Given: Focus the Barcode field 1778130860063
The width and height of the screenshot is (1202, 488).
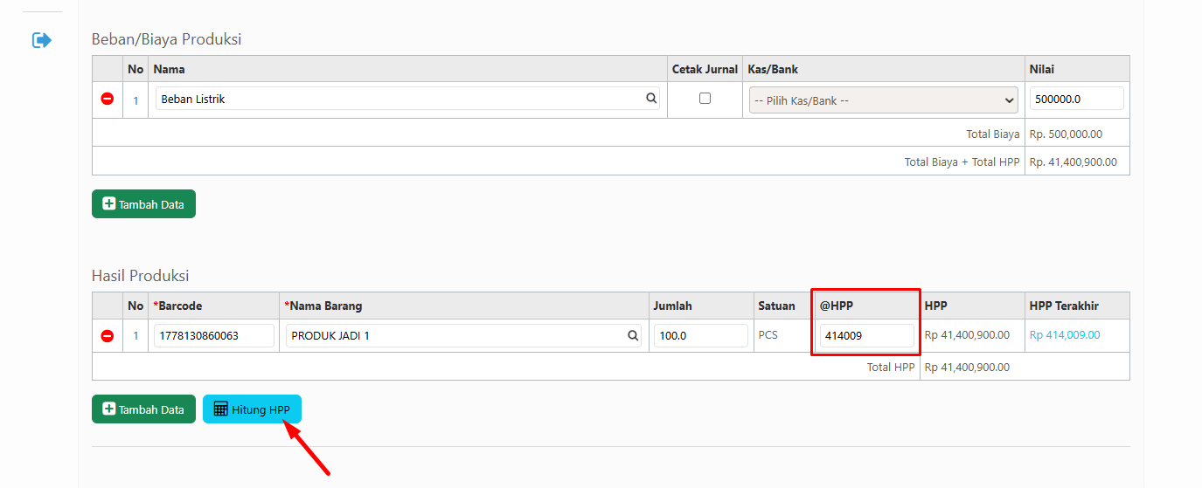Looking at the screenshot, I should 214,335.
